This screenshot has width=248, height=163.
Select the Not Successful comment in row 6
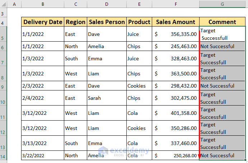point(222,46)
